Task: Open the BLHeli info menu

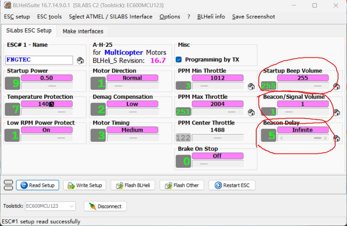Action: click(211, 17)
